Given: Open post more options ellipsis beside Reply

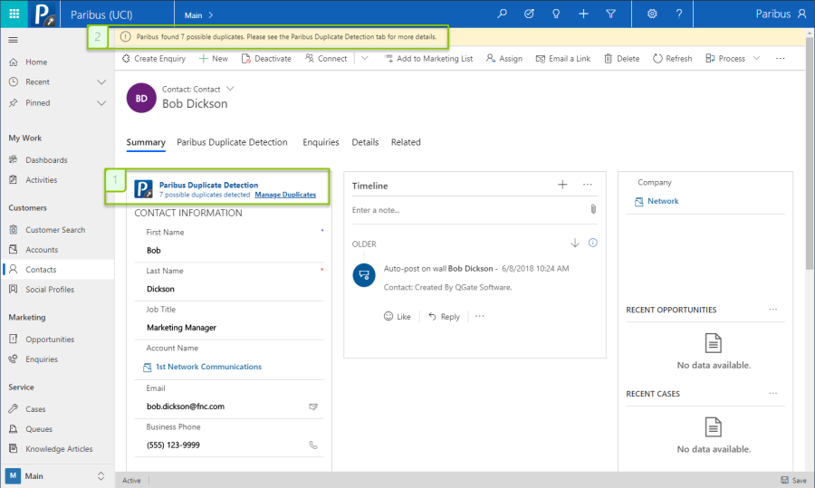Looking at the screenshot, I should point(479,316).
